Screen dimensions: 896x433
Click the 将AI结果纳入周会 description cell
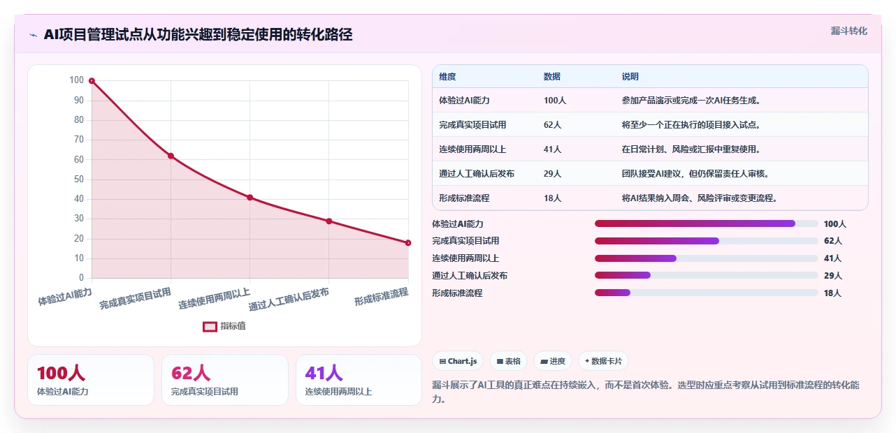pos(742,198)
